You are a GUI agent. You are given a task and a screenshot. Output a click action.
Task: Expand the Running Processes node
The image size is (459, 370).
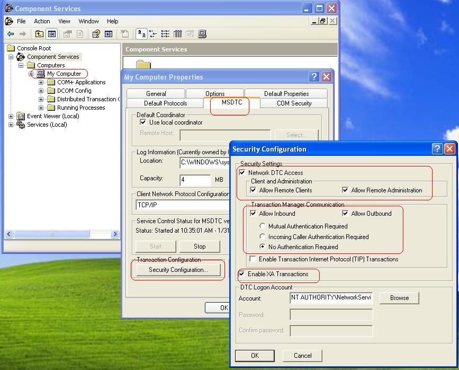tap(41, 108)
